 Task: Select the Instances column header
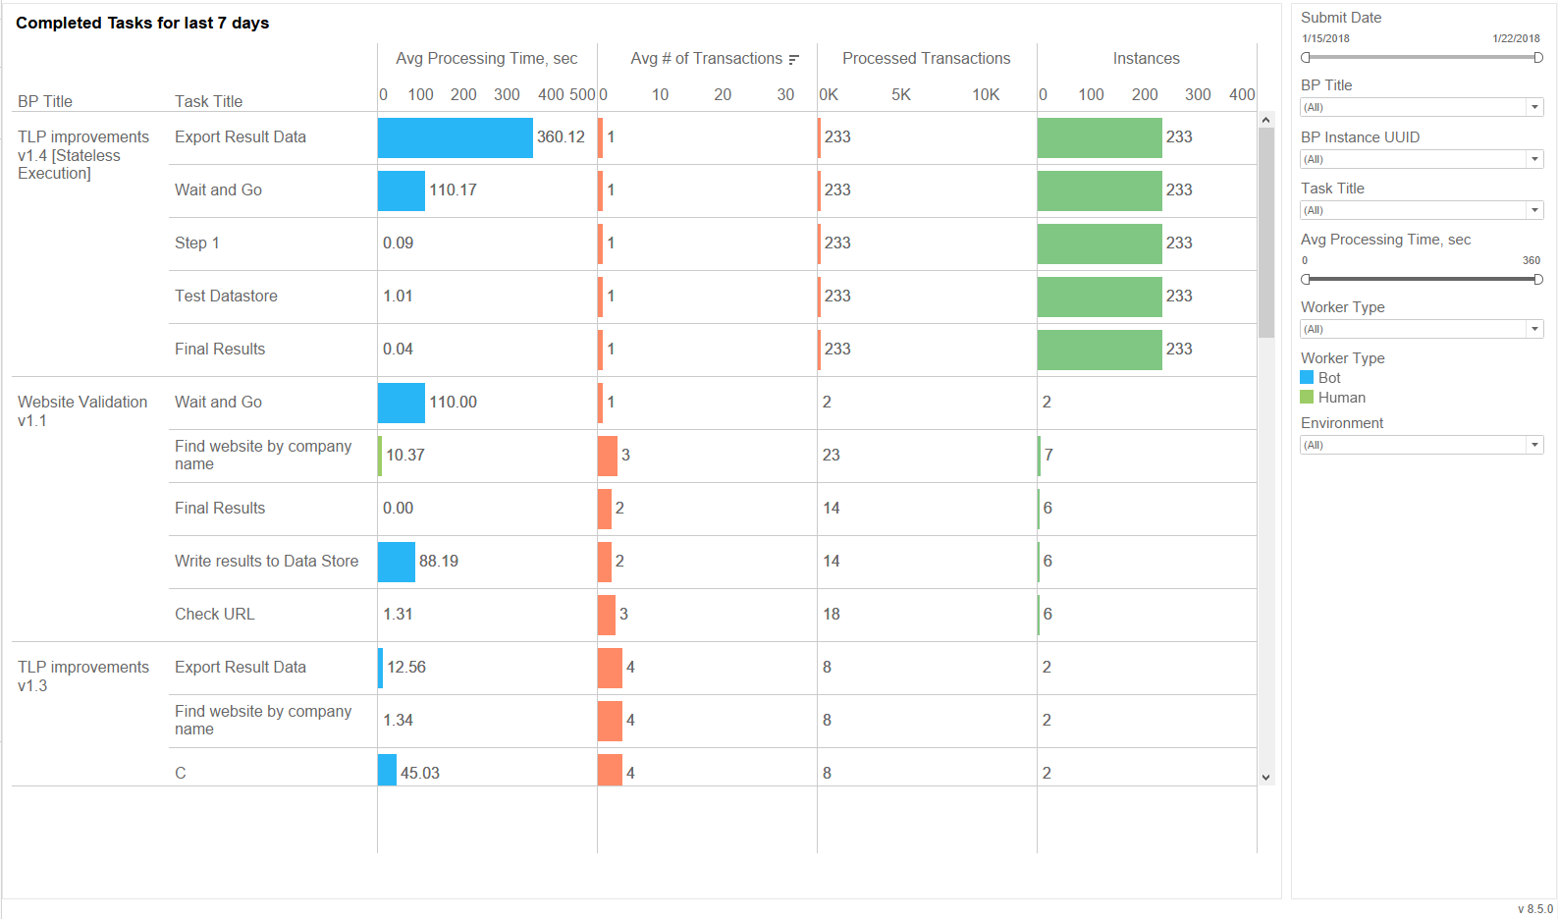point(1146,58)
